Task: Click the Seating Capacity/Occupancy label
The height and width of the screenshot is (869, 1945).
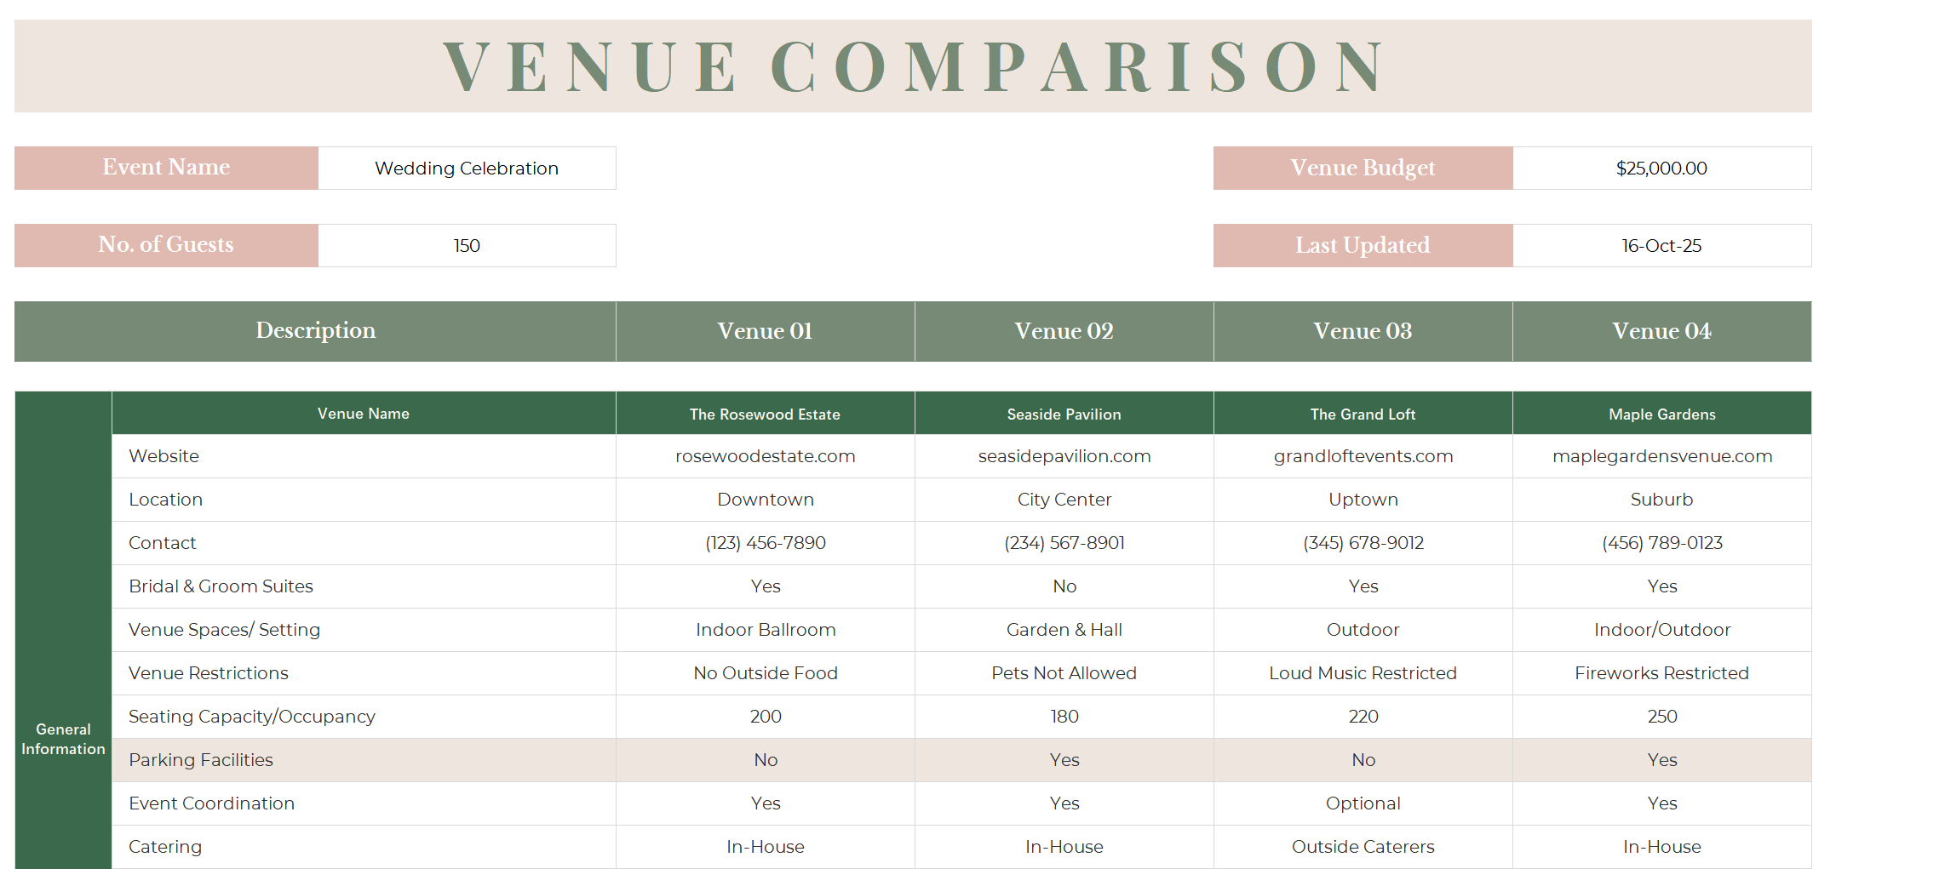Action: (x=364, y=717)
